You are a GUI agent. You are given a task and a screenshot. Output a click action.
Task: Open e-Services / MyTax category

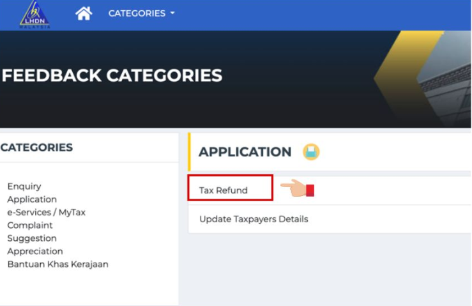46,212
